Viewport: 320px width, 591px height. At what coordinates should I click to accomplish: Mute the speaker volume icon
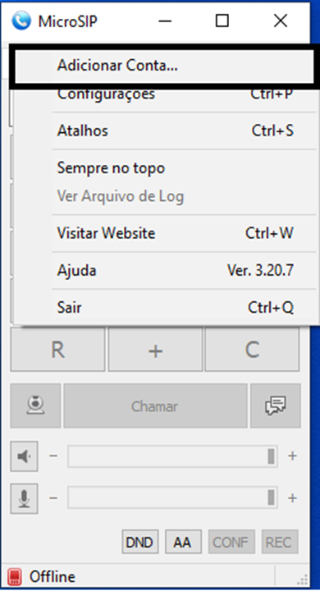tap(24, 456)
